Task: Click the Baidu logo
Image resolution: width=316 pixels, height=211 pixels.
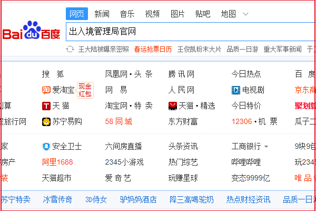Action: click(31, 30)
